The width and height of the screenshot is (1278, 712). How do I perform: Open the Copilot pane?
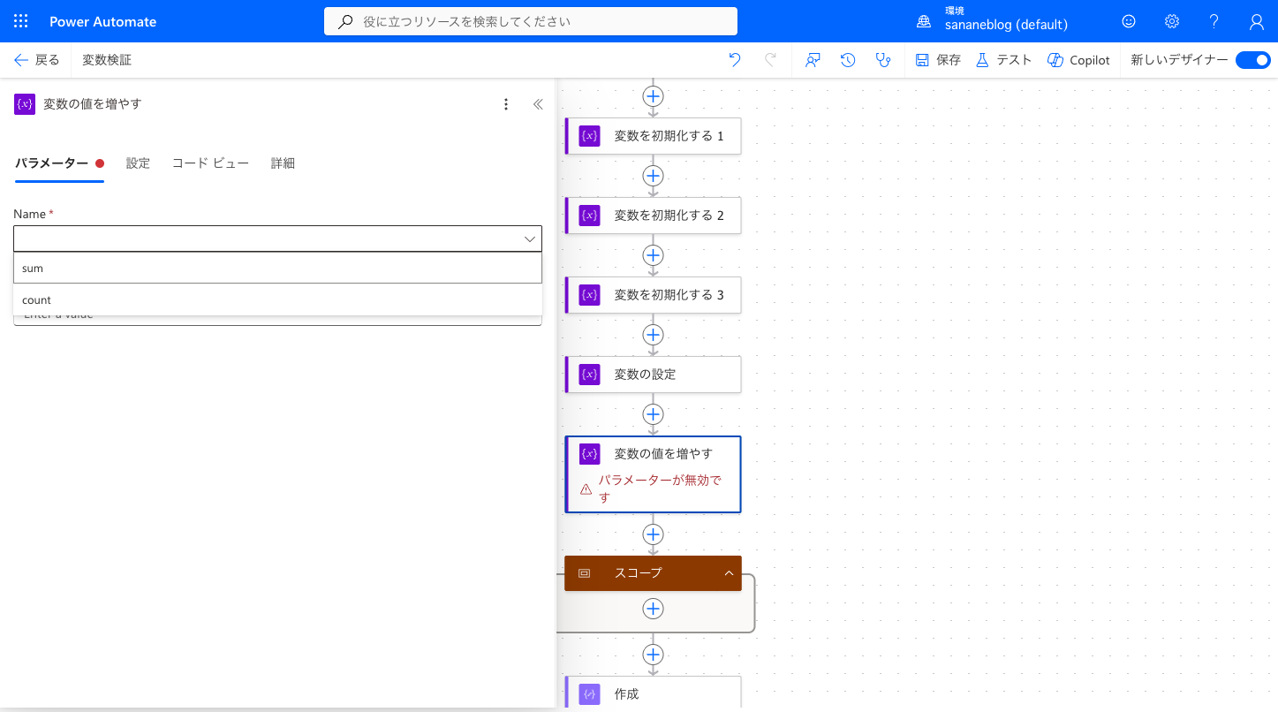(1078, 60)
